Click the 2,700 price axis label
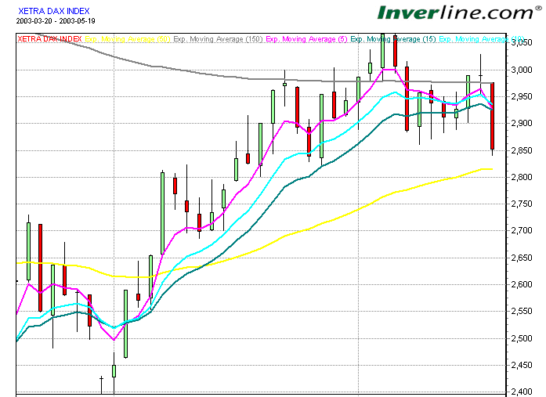The image size is (546, 397). [522, 230]
